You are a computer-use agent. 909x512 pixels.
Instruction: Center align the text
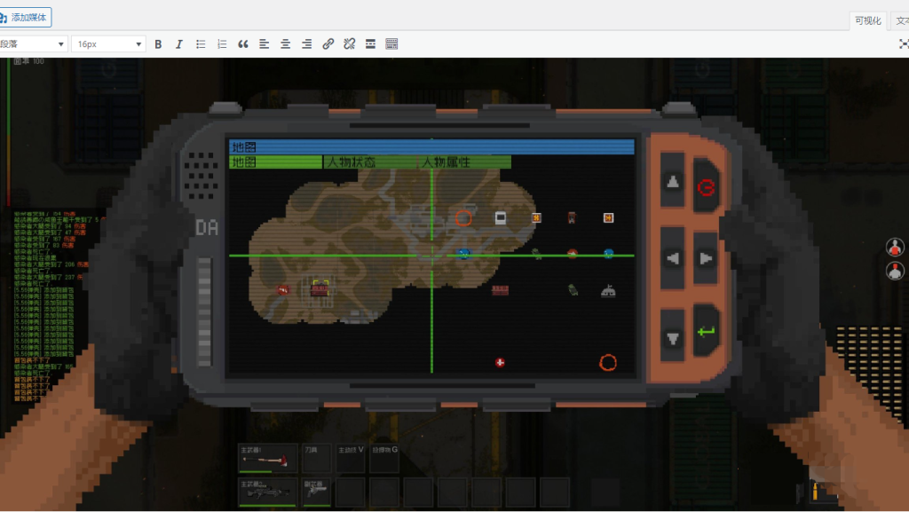[286, 43]
